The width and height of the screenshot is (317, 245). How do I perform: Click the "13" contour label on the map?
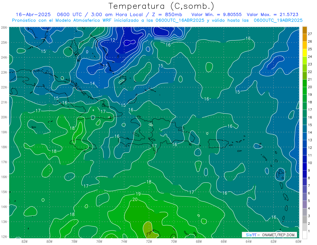[x=105, y=66]
